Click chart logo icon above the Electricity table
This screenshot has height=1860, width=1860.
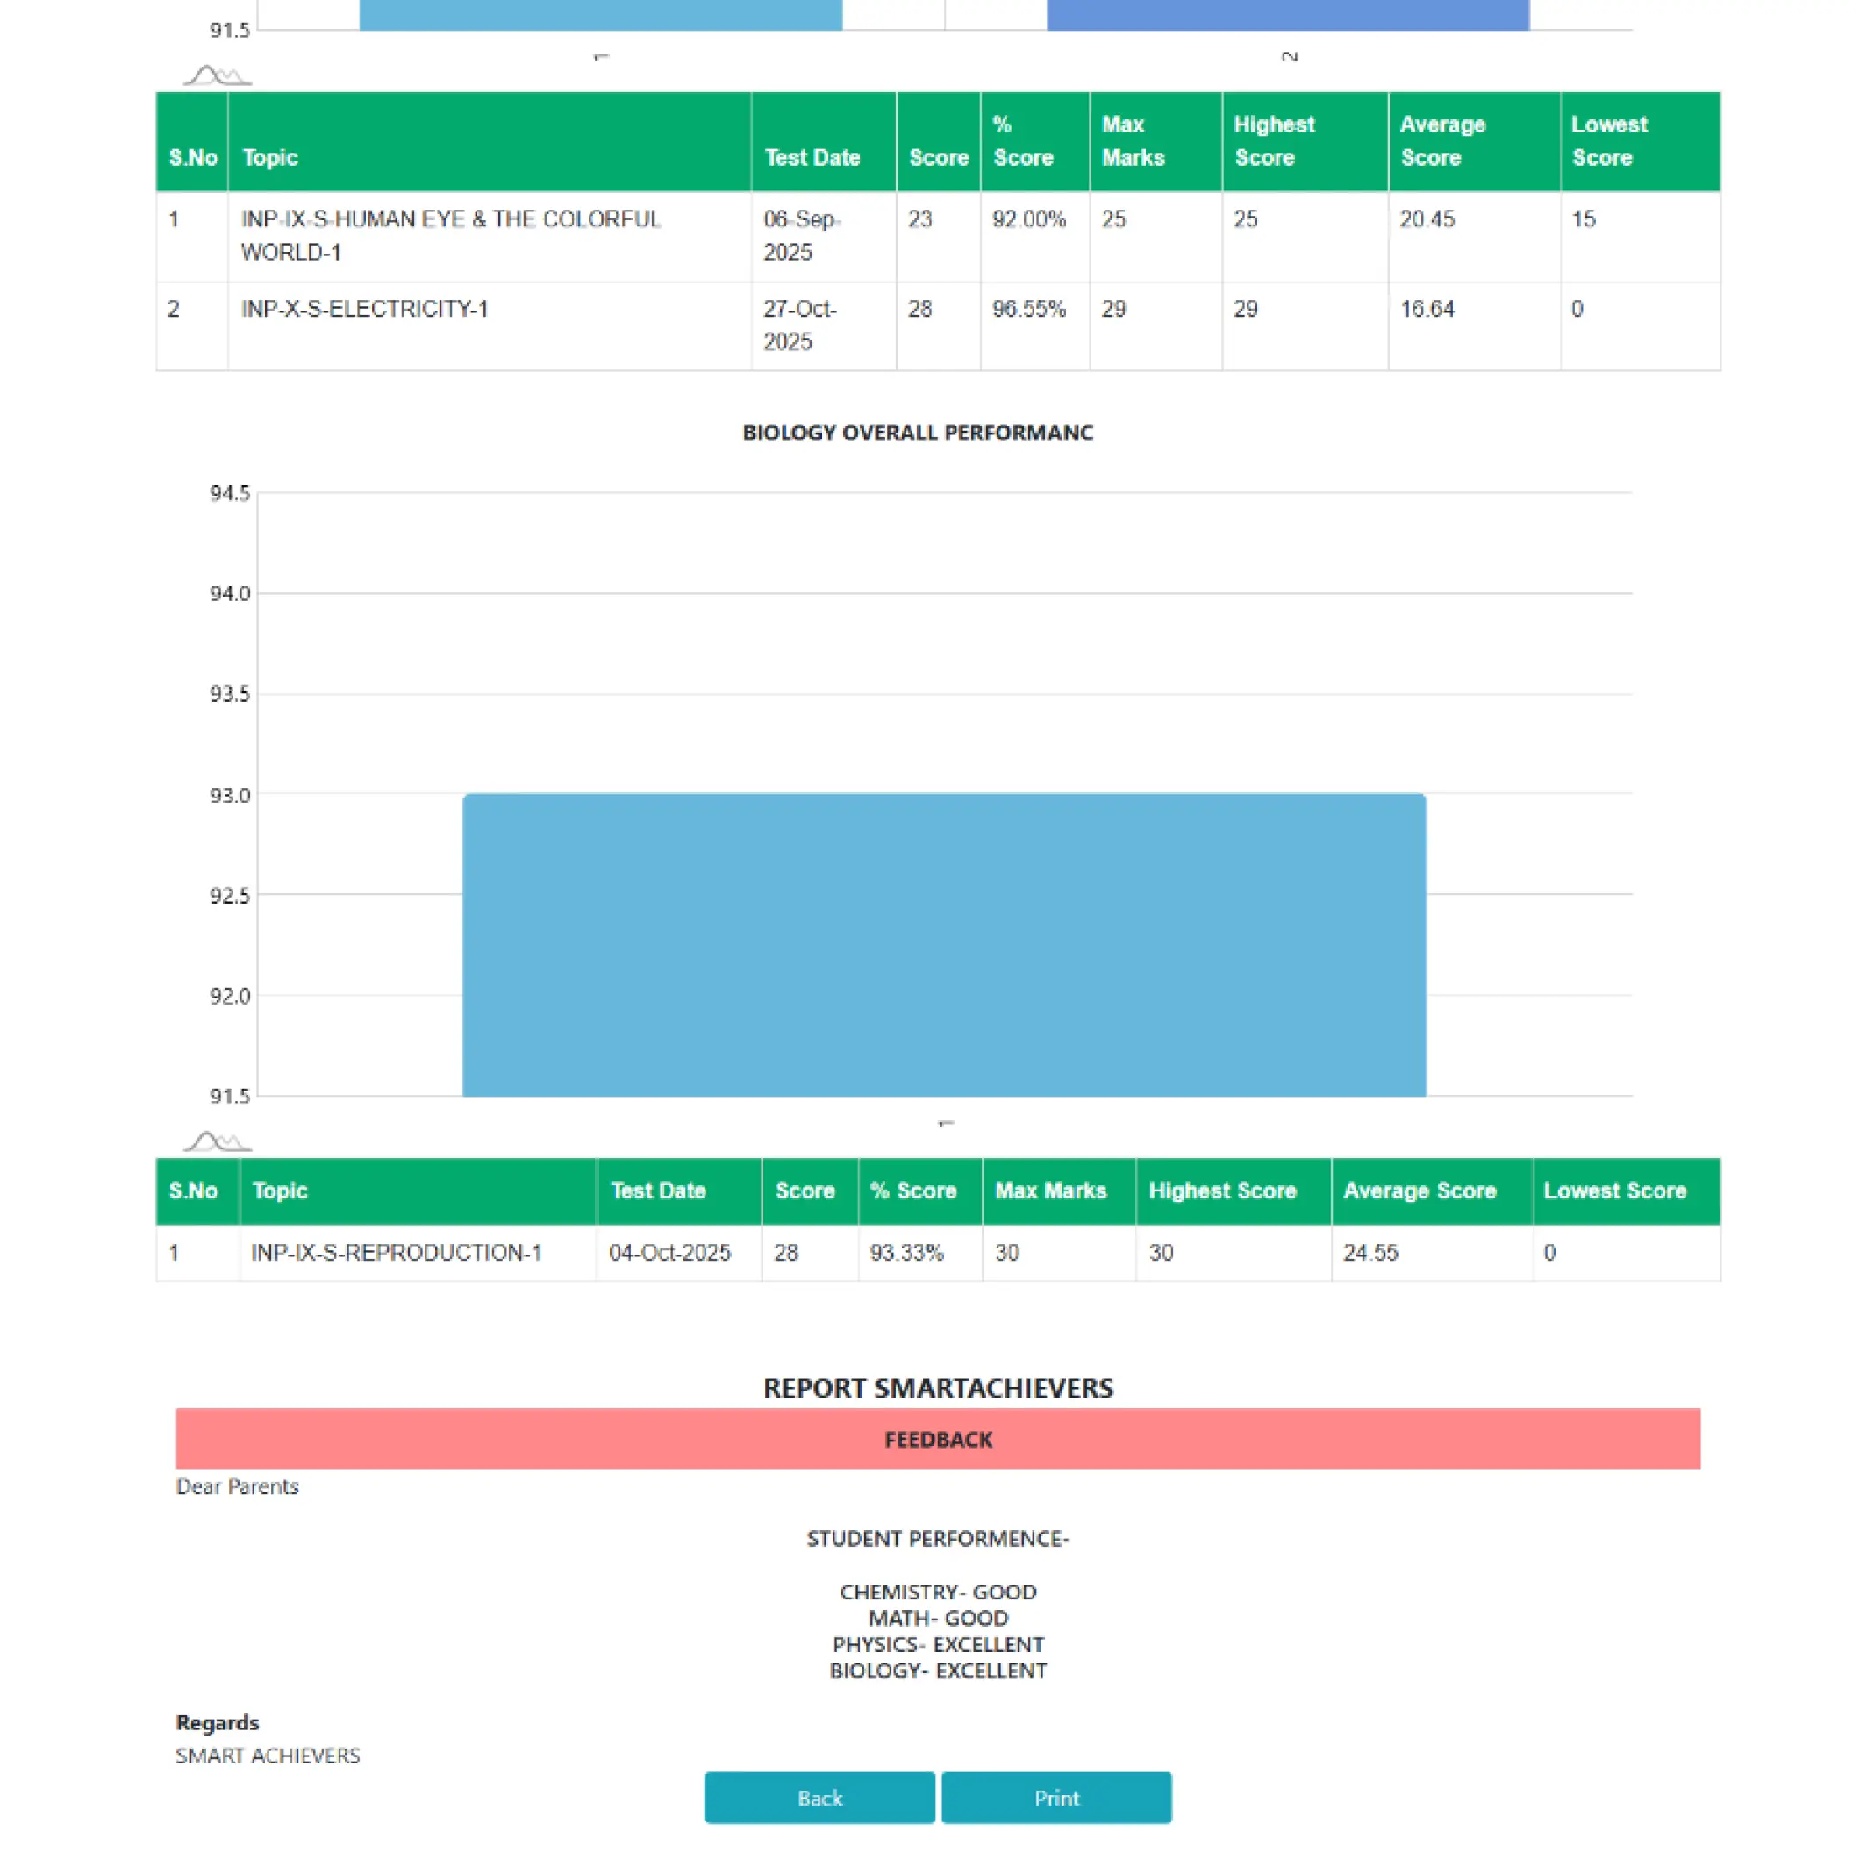pyautogui.click(x=217, y=75)
